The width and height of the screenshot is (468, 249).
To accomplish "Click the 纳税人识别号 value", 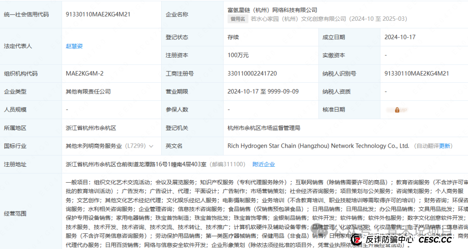I will [x=416, y=74].
